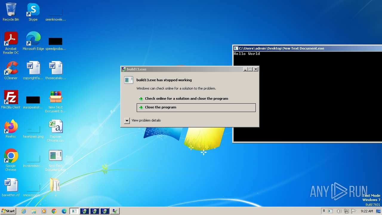The height and width of the screenshot is (215, 382).
Task: Open the network tray icon
Action: point(346,211)
